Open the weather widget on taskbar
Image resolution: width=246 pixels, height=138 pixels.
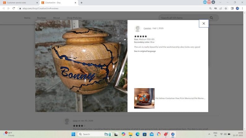[x=9, y=134]
